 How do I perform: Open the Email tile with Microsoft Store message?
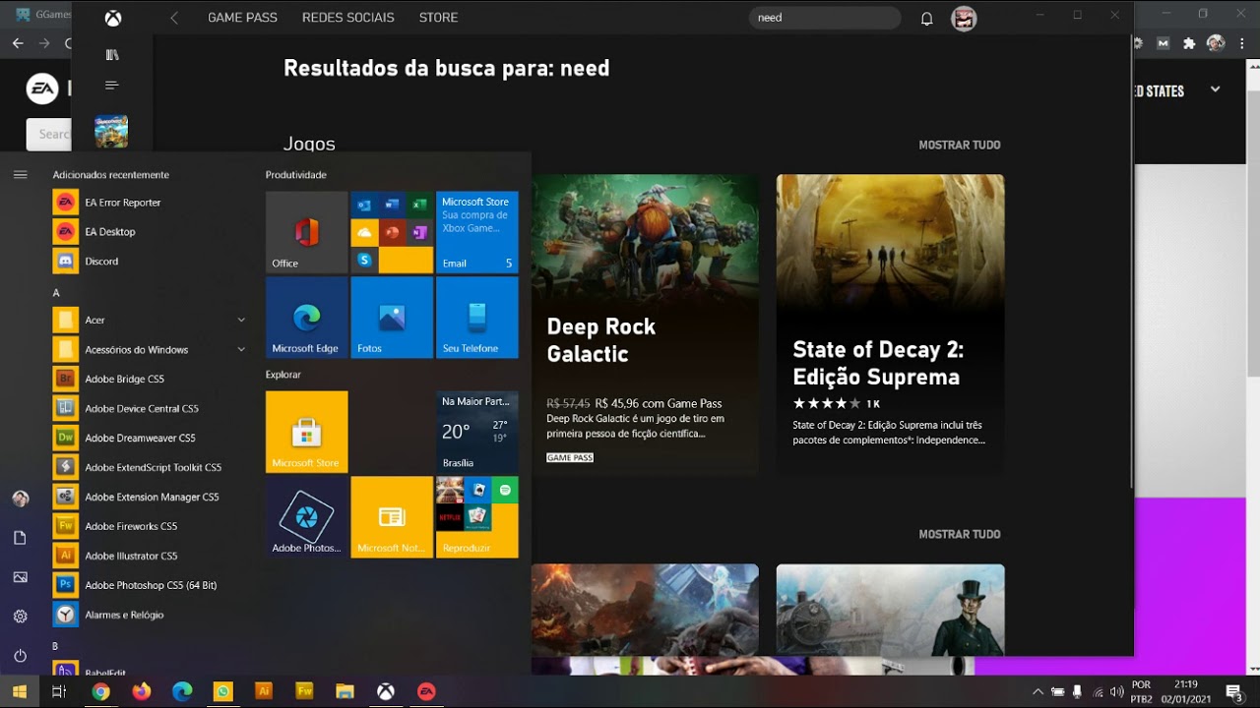click(x=477, y=232)
